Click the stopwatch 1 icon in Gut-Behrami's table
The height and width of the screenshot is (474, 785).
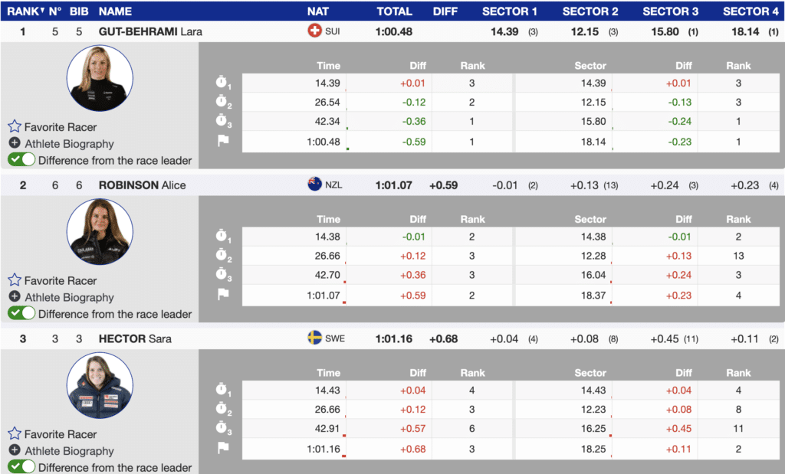click(223, 83)
